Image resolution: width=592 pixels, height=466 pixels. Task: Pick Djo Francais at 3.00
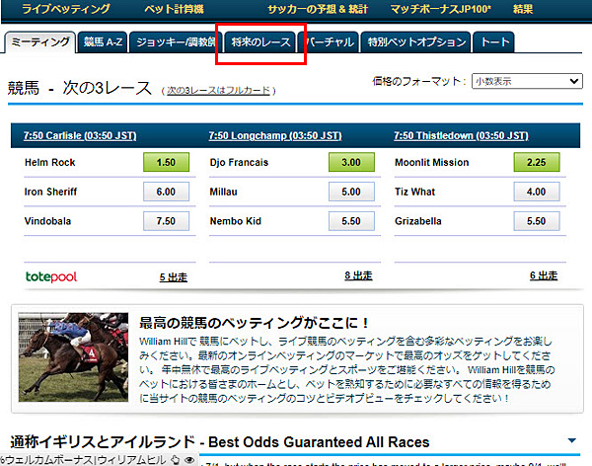pos(351,162)
